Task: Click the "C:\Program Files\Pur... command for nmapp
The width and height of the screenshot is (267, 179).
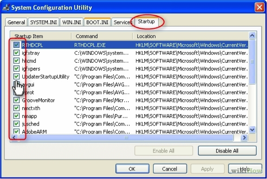Action: [x=101, y=116]
